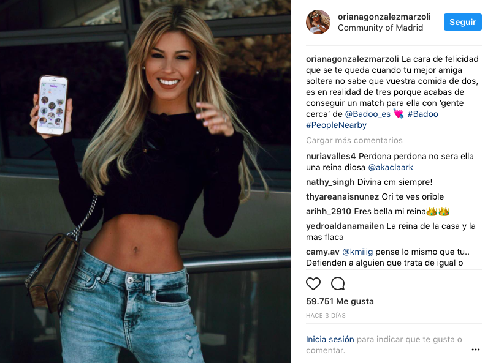Open the orianagonzalezmarzoli profile avatar
Screen dimensions: 496x363
318,22
